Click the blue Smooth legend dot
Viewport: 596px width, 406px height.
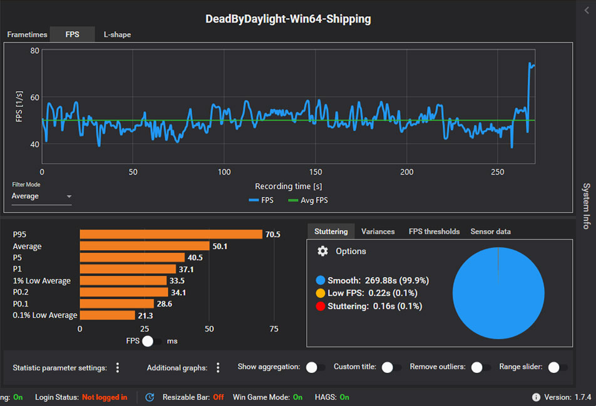click(x=321, y=280)
